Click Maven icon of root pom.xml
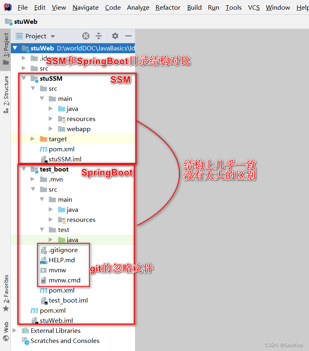Viewport: 309px width, 351px height. pyautogui.click(x=34, y=311)
